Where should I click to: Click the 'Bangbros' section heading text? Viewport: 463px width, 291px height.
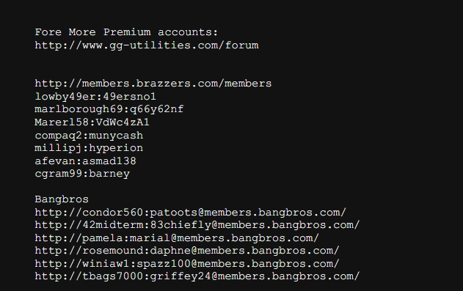[62, 199]
